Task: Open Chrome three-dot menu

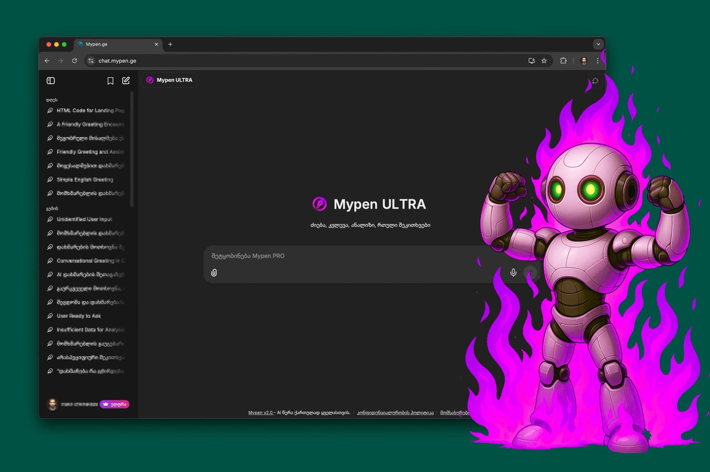Action: (597, 61)
